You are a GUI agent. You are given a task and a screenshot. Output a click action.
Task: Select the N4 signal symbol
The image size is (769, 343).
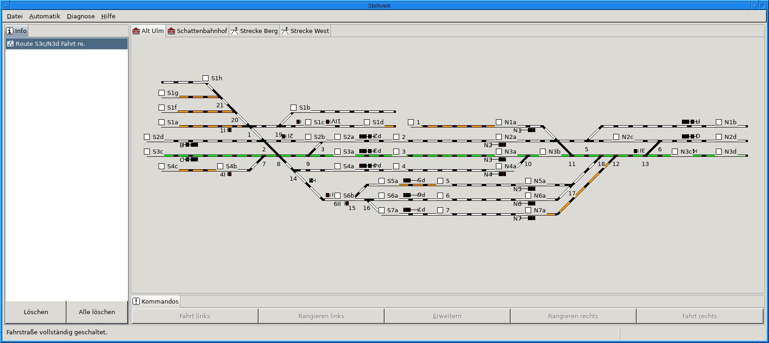point(501,174)
